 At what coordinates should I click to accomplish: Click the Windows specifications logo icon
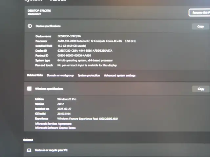[29, 89]
